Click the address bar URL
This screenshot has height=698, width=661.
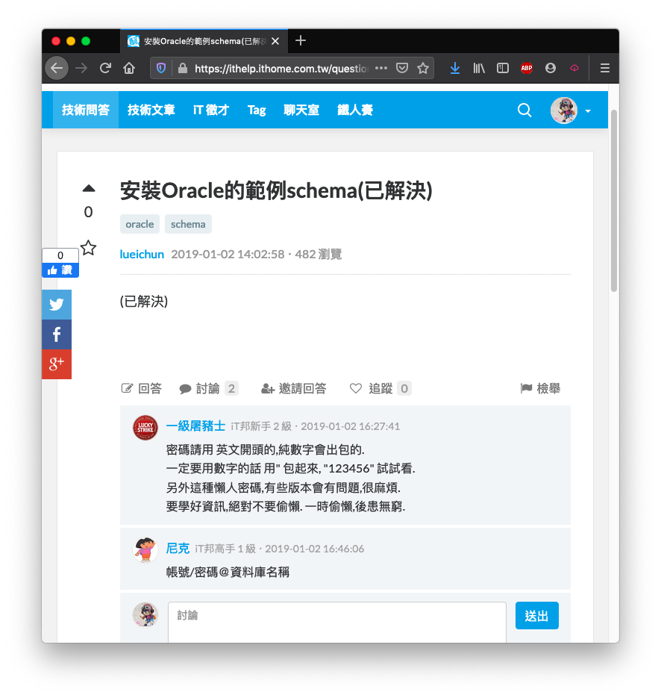(281, 68)
